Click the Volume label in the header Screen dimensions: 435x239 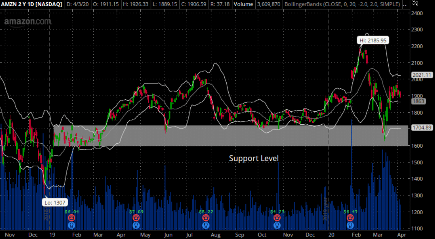(243, 4)
